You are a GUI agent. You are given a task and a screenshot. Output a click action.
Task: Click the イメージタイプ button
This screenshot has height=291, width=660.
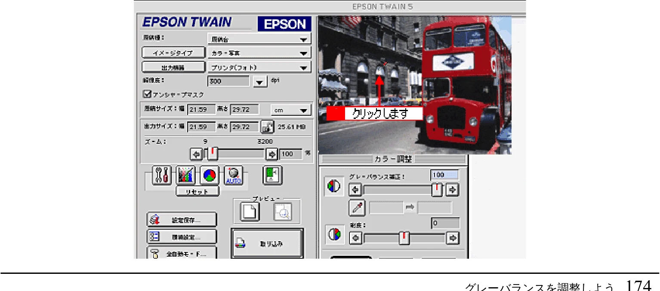[x=173, y=53]
